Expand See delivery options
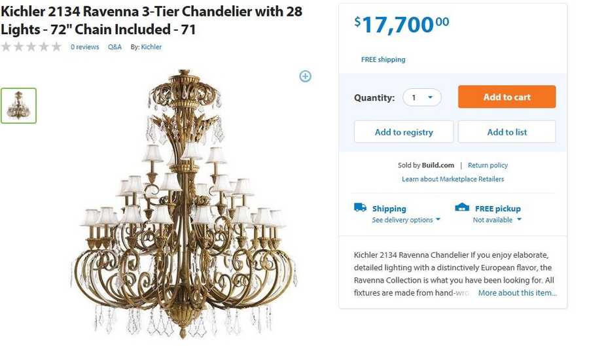The image size is (589, 346). pyautogui.click(x=406, y=220)
